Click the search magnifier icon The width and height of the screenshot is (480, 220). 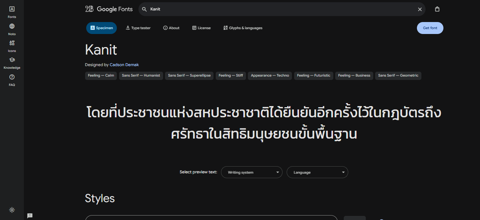(x=144, y=9)
